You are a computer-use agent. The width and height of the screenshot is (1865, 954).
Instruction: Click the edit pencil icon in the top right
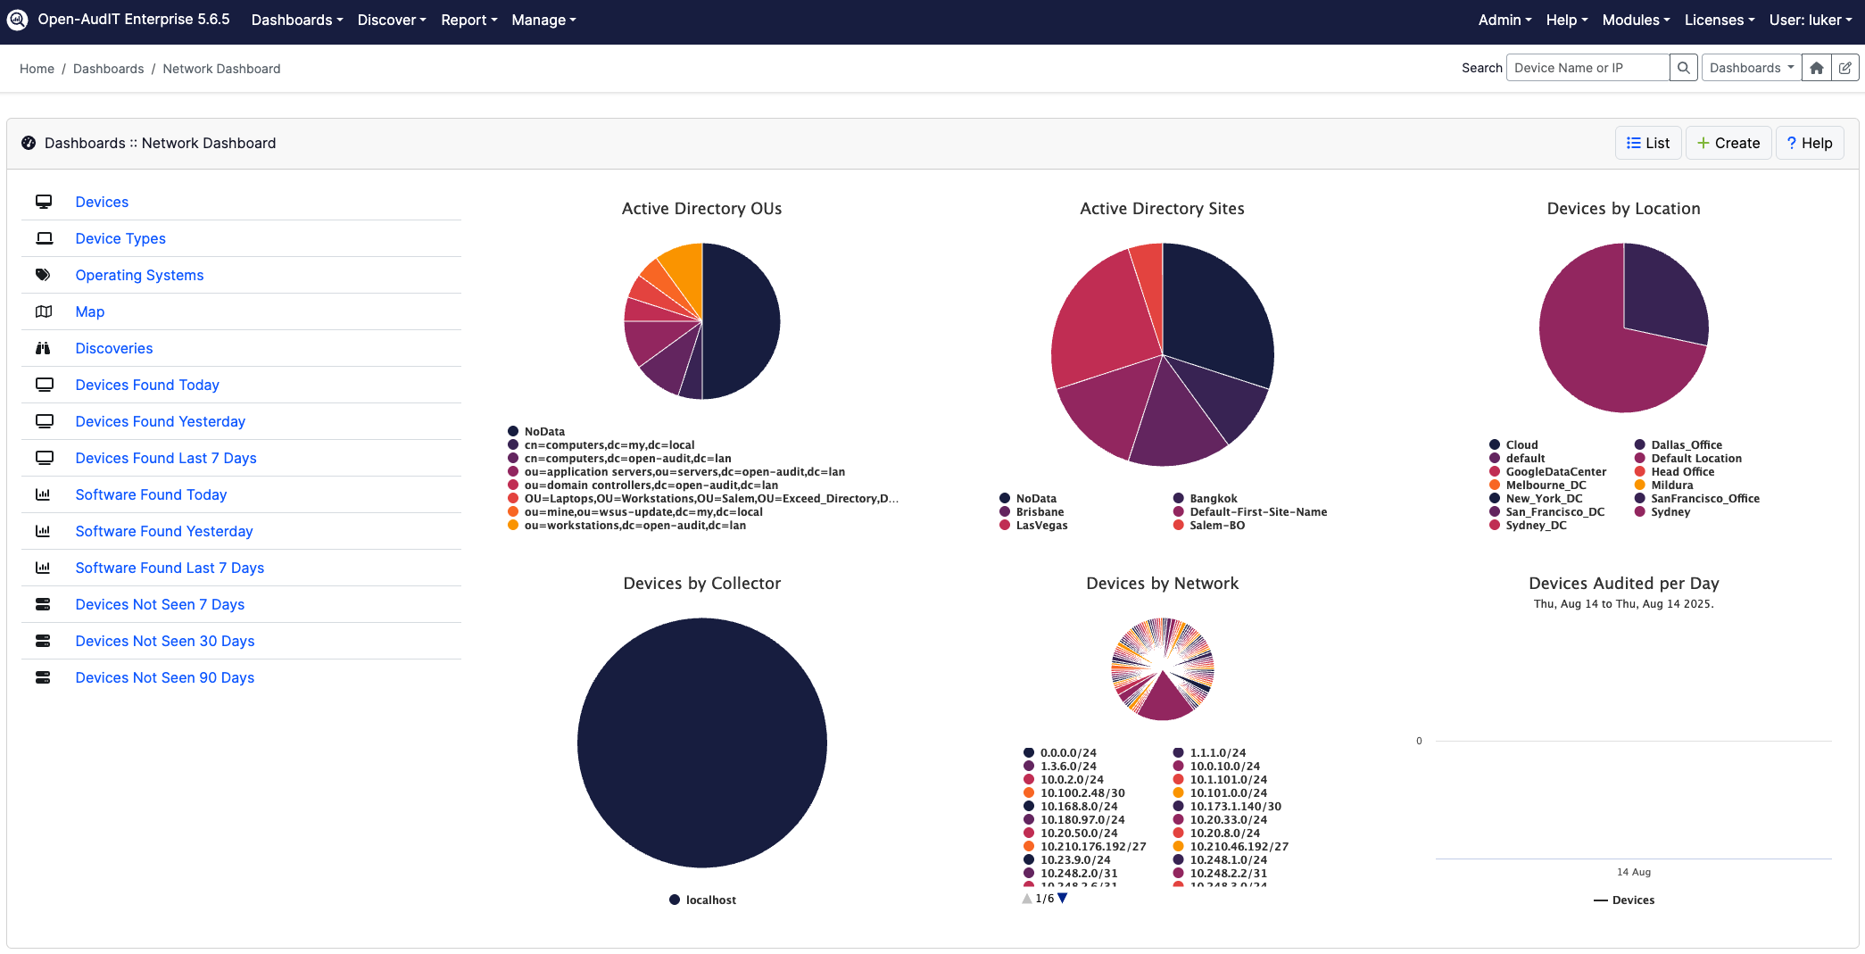click(1845, 67)
